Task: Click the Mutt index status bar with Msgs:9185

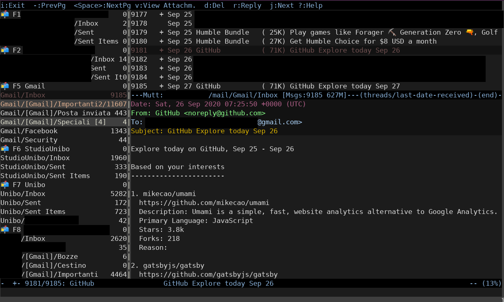Action: coord(316,95)
